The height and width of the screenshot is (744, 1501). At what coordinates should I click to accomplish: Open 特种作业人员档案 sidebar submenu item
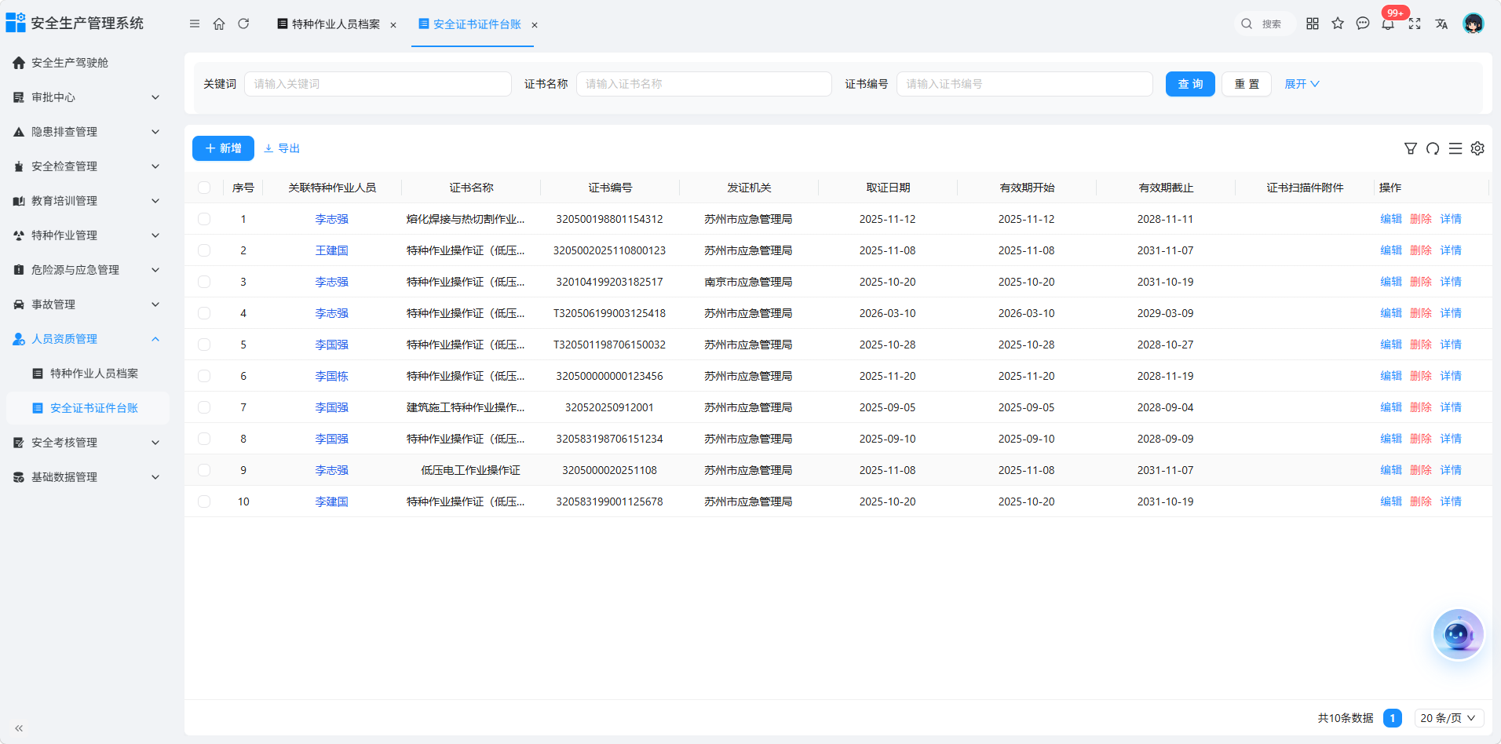tap(86, 374)
